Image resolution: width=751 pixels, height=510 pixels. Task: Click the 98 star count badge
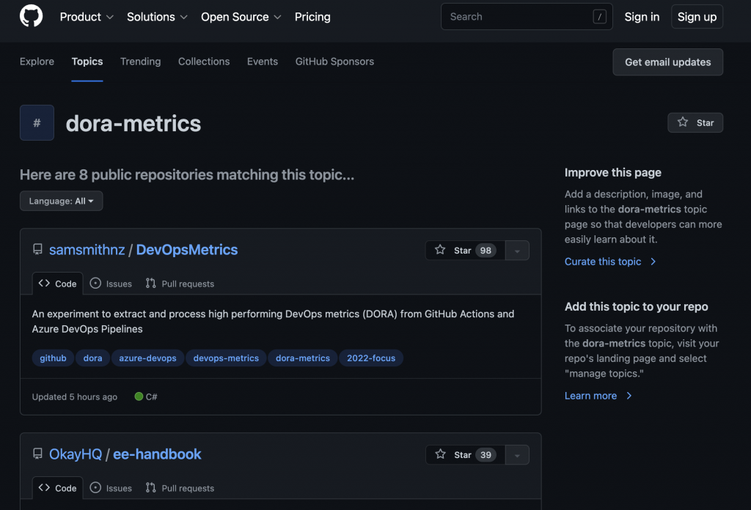486,250
